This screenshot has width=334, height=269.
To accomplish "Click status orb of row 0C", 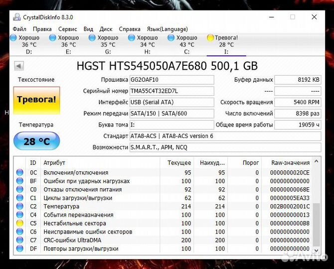I will pyautogui.click(x=20, y=172).
